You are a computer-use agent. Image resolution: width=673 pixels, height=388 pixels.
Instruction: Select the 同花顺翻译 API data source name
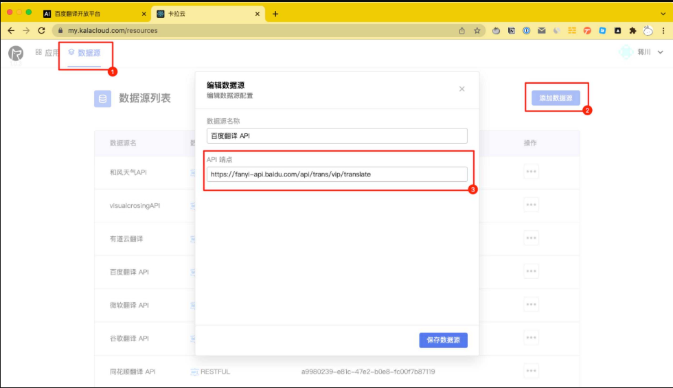click(133, 372)
